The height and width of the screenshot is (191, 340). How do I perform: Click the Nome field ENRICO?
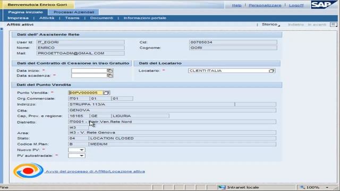coord(80,48)
